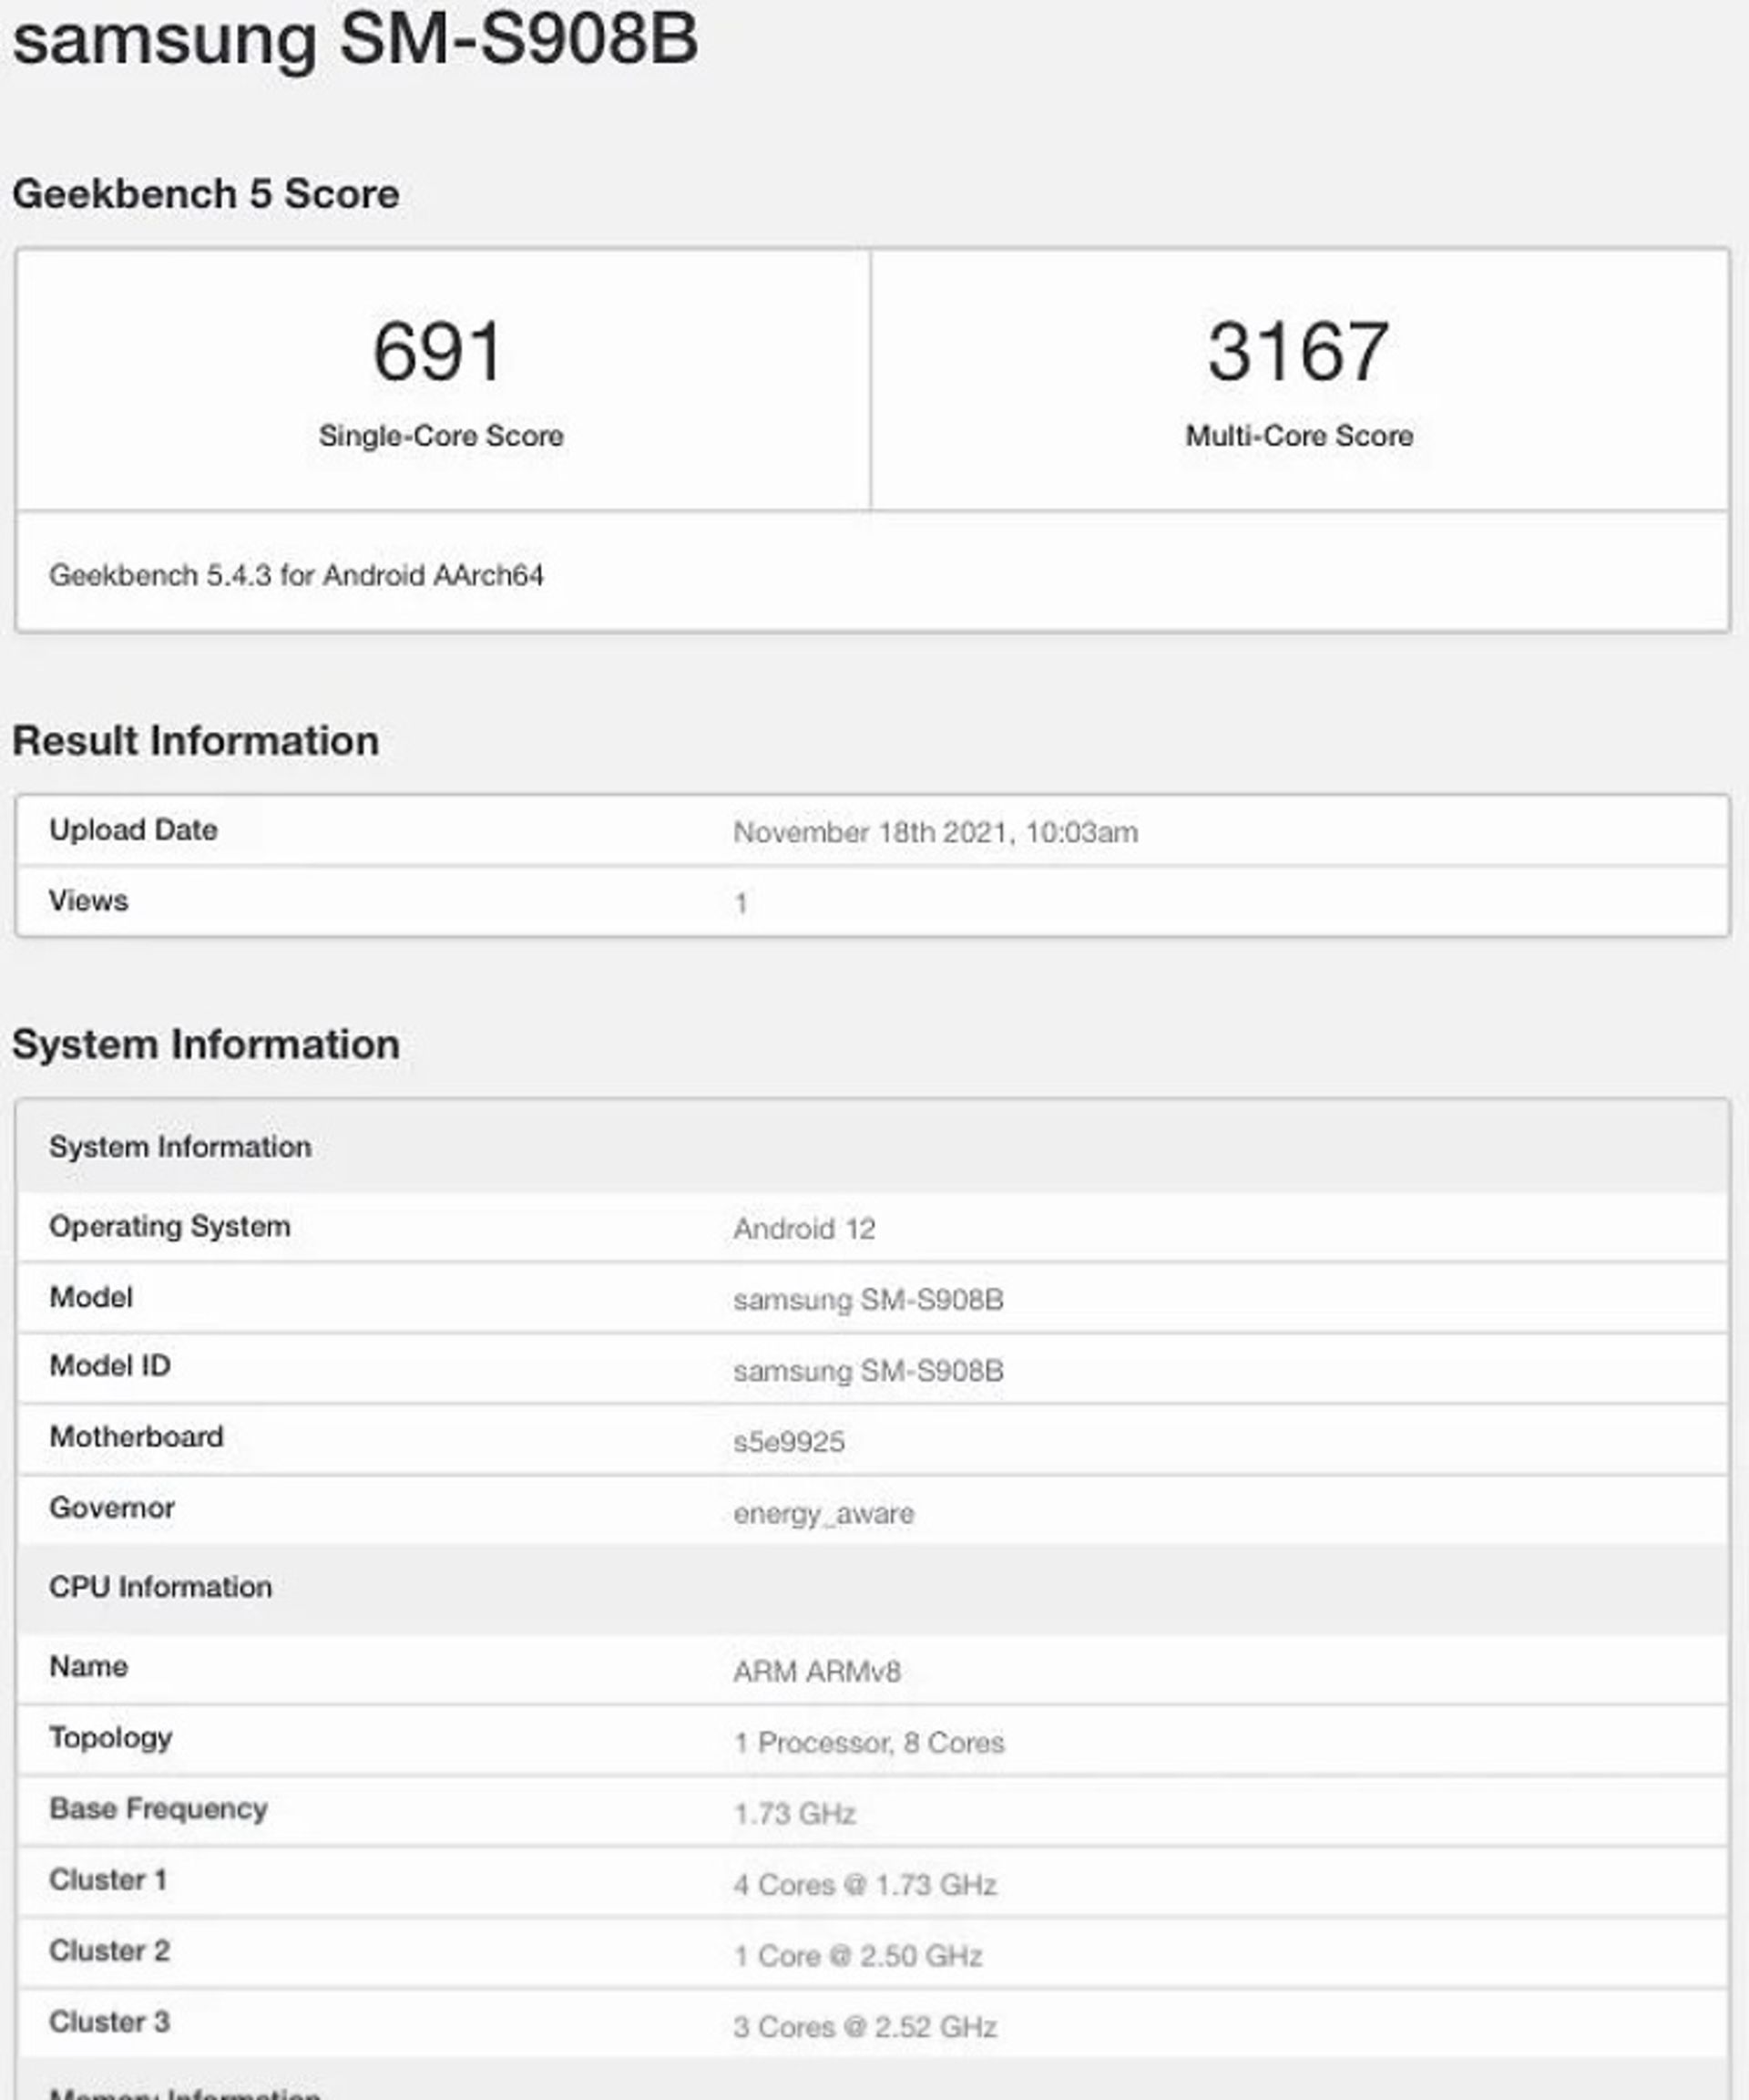The width and height of the screenshot is (1749, 2100).
Task: Select the governor value energy_aware
Action: tap(823, 1513)
